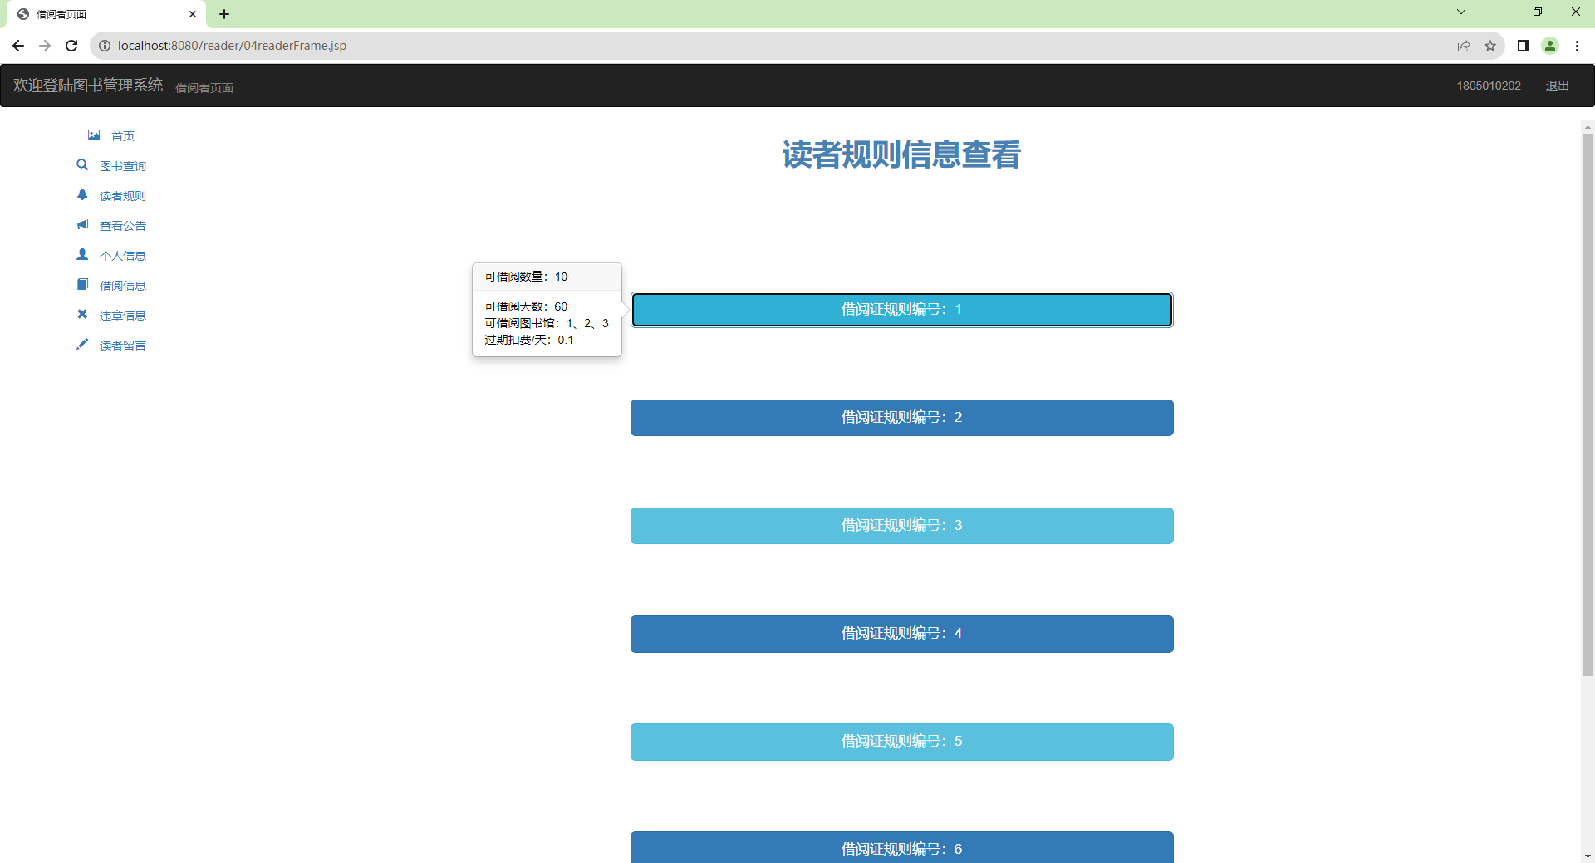Click the picture icon next to 首页

(93, 135)
